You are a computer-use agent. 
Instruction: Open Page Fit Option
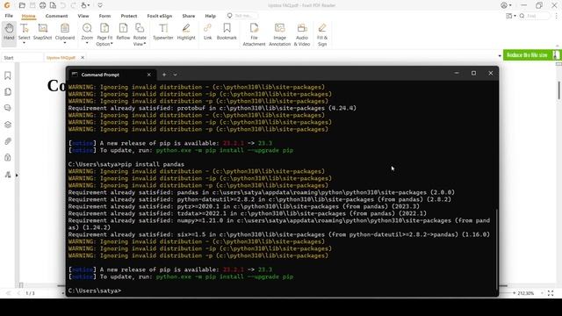coord(104,34)
